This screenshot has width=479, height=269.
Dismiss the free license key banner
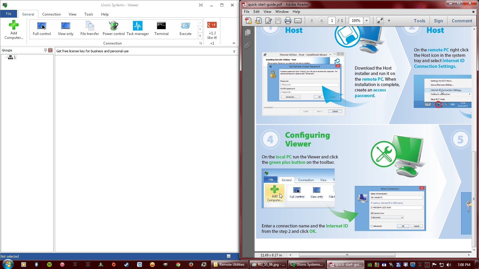pyautogui.click(x=234, y=51)
